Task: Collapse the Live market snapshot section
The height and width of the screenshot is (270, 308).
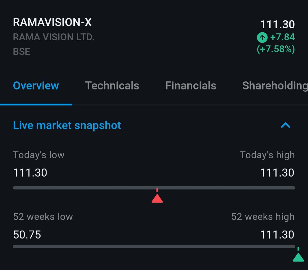Action: (x=285, y=125)
